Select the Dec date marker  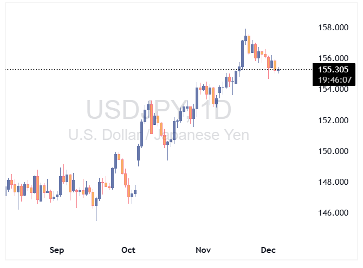click(x=269, y=250)
